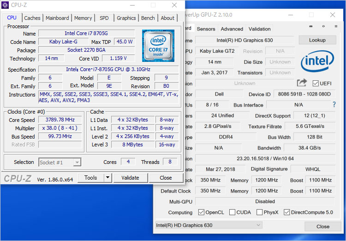Click the Validate button in CPU-Z

point(131,178)
